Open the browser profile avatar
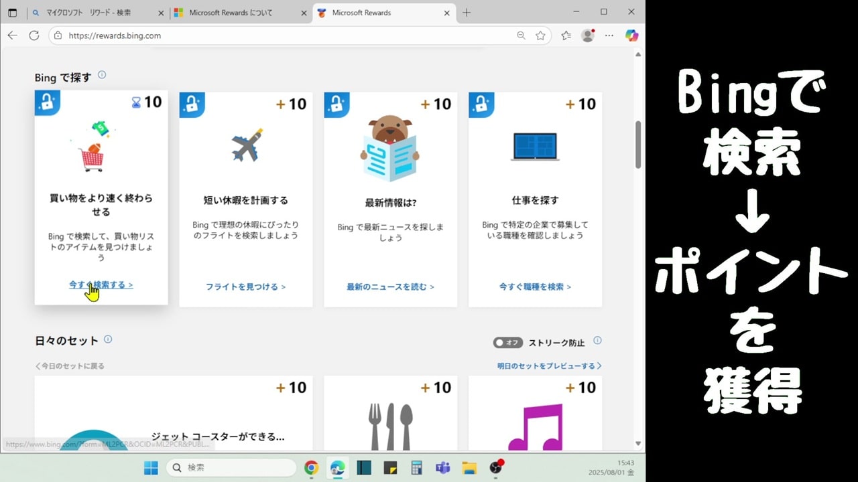The width and height of the screenshot is (858, 482). tap(588, 35)
